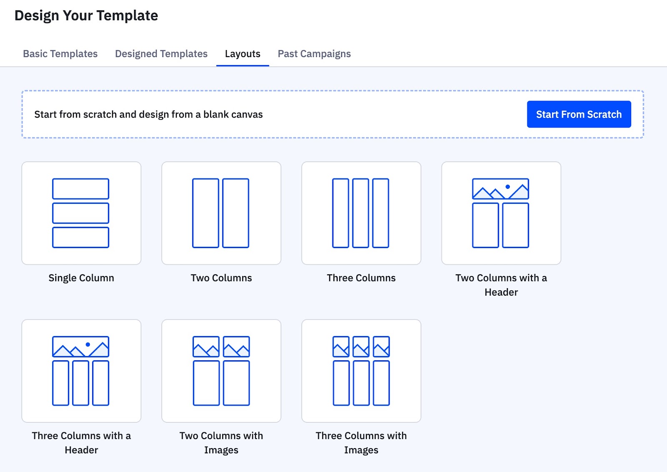Click the "Two Columns with a Header" caption
Screen dimensions: 667x472
pyautogui.click(x=501, y=285)
